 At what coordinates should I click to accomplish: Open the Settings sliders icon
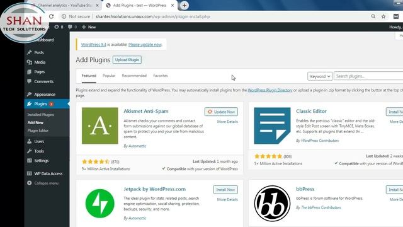30,161
